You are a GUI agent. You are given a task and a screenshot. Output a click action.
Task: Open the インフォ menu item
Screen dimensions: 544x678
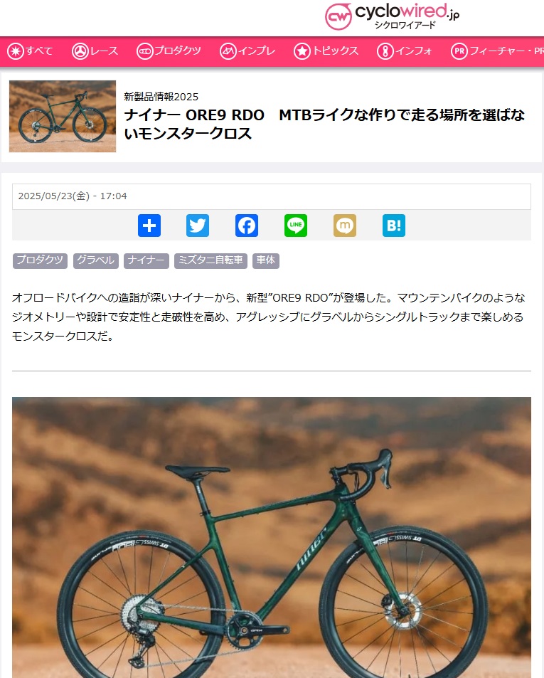[404, 51]
